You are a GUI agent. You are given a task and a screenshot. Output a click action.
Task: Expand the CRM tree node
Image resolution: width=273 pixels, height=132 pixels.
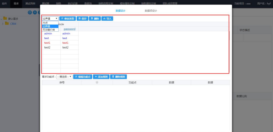pos(2,24)
